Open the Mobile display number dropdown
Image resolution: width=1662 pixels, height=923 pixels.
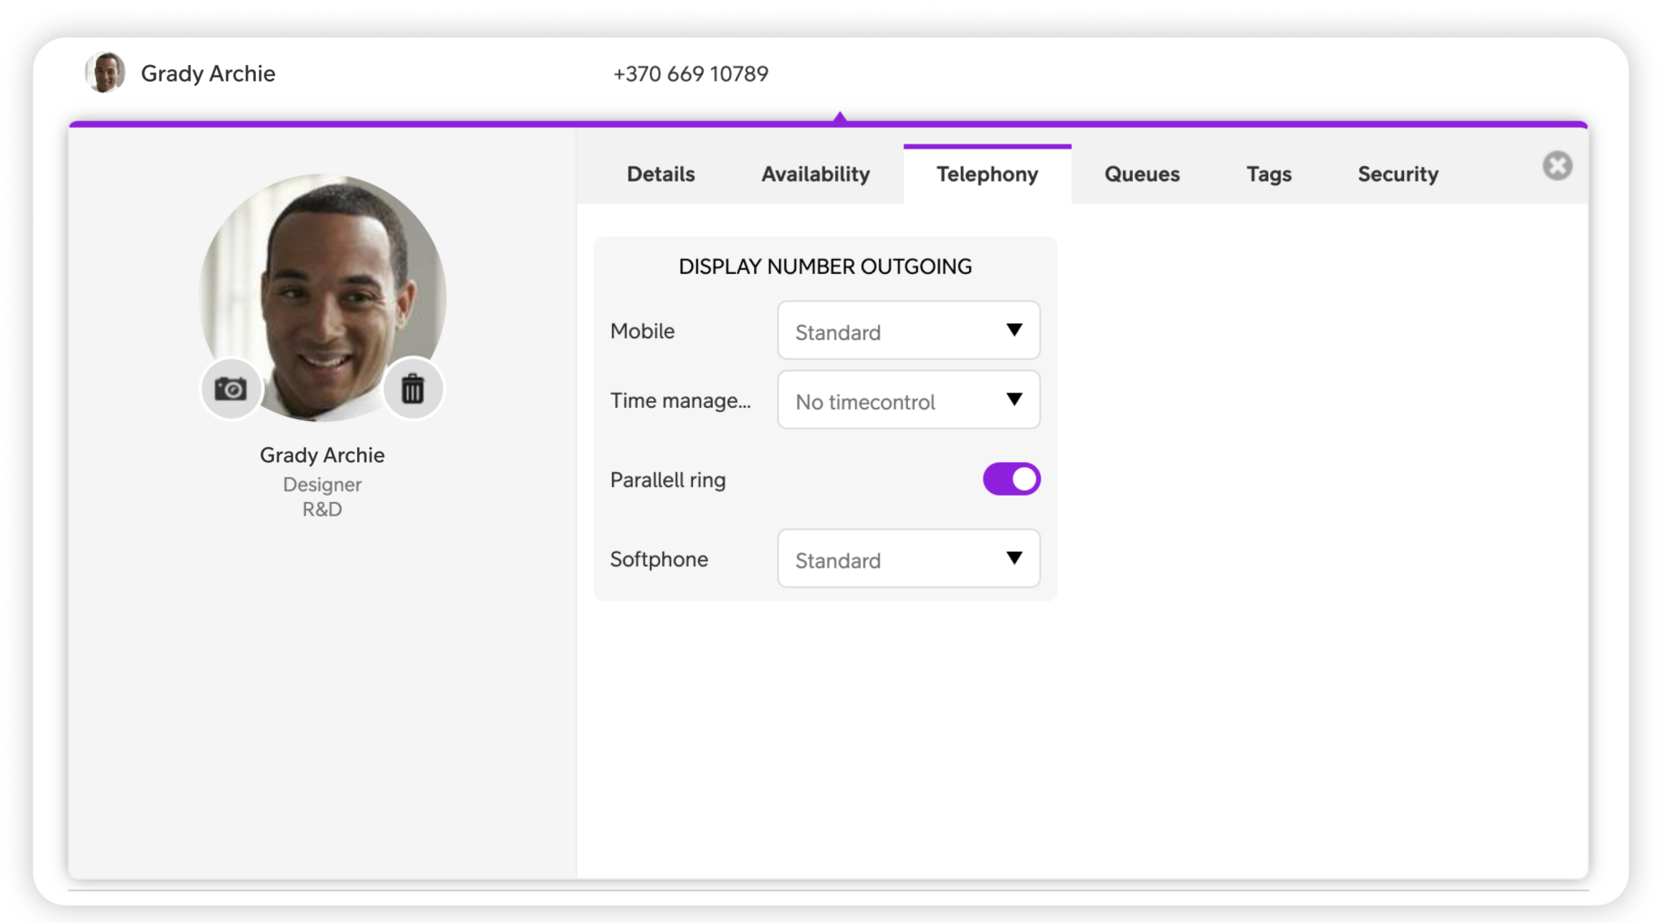(907, 330)
